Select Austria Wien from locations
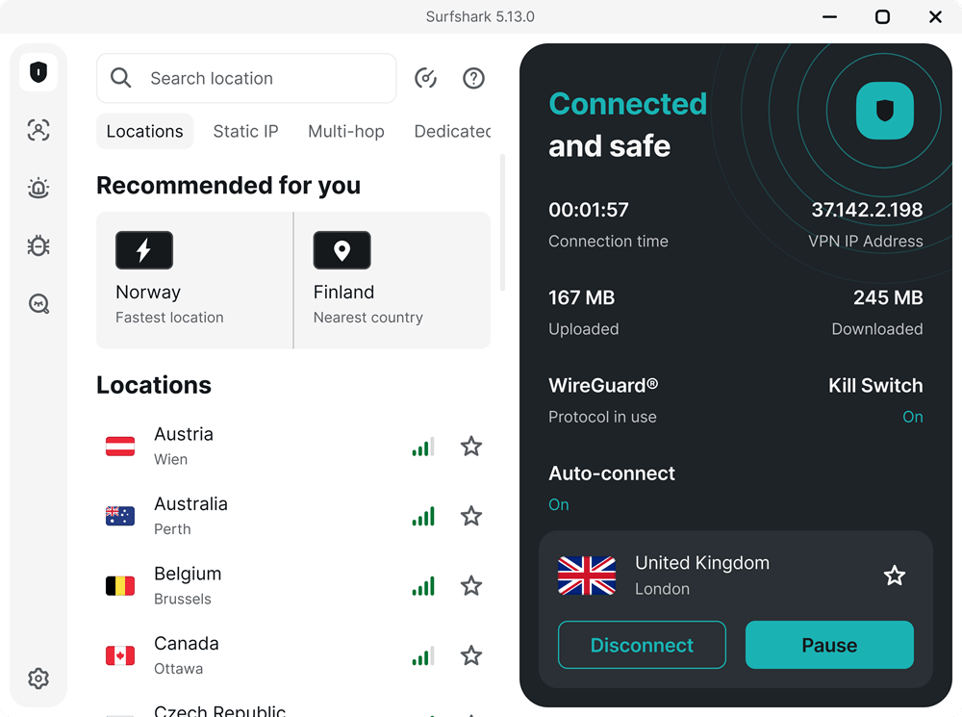 293,447
